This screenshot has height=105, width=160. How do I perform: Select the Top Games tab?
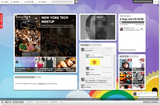pos(124,56)
